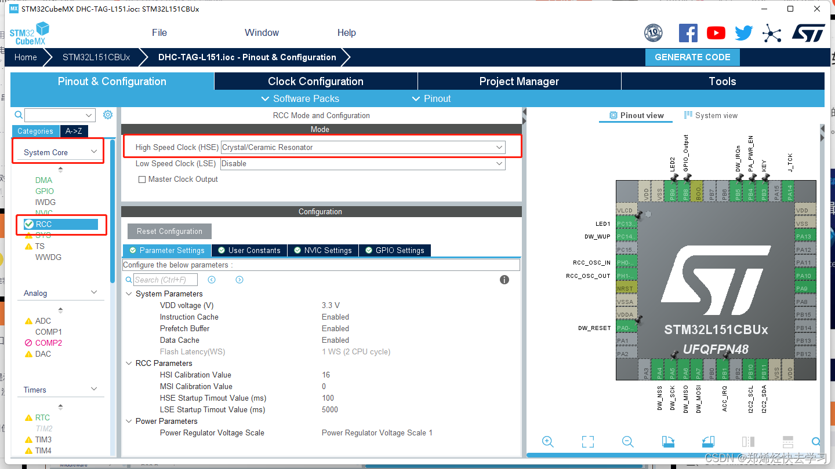This screenshot has width=835, height=469.
Task: Click the peripheral search magnifier icon
Action: (x=19, y=115)
